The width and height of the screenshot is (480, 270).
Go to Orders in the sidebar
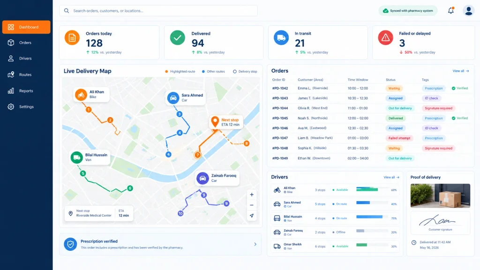(x=26, y=43)
